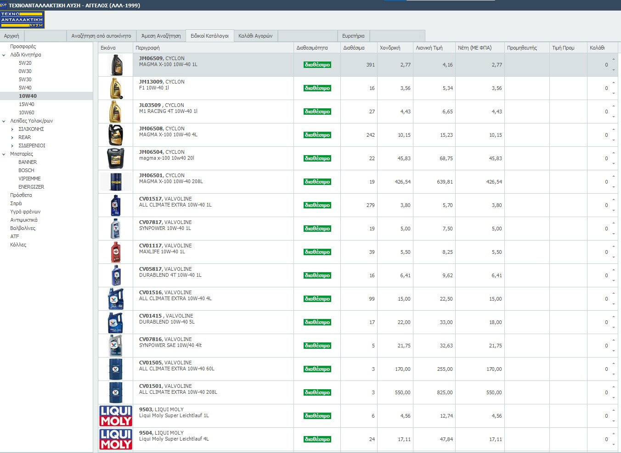Select BOSCH batteries category
This screenshot has height=453, width=621.
26,170
